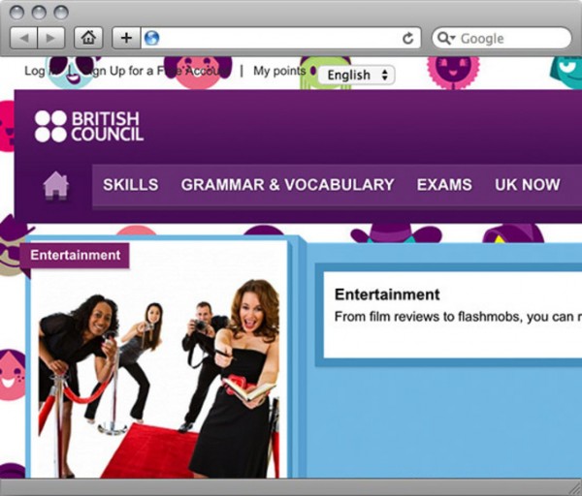Screen dimensions: 582x496
Task: Select GRAMMAR & VOCABULARY in navigation
Action: tap(287, 184)
